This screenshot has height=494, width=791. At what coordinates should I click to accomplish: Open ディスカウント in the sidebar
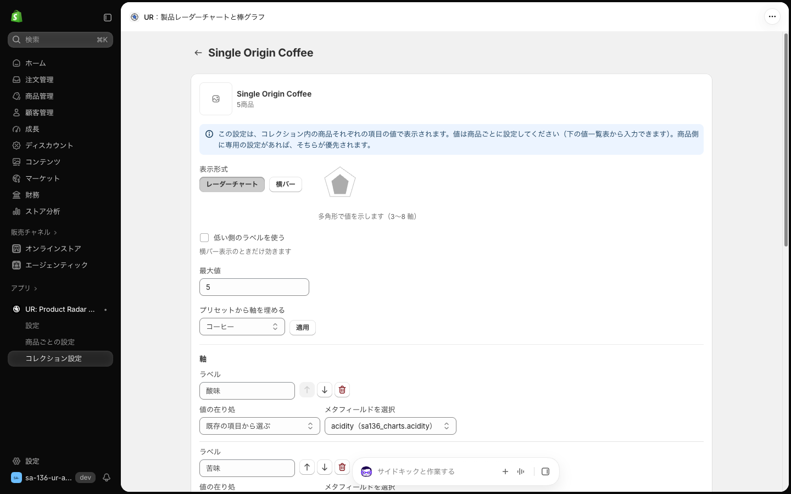coord(60,145)
